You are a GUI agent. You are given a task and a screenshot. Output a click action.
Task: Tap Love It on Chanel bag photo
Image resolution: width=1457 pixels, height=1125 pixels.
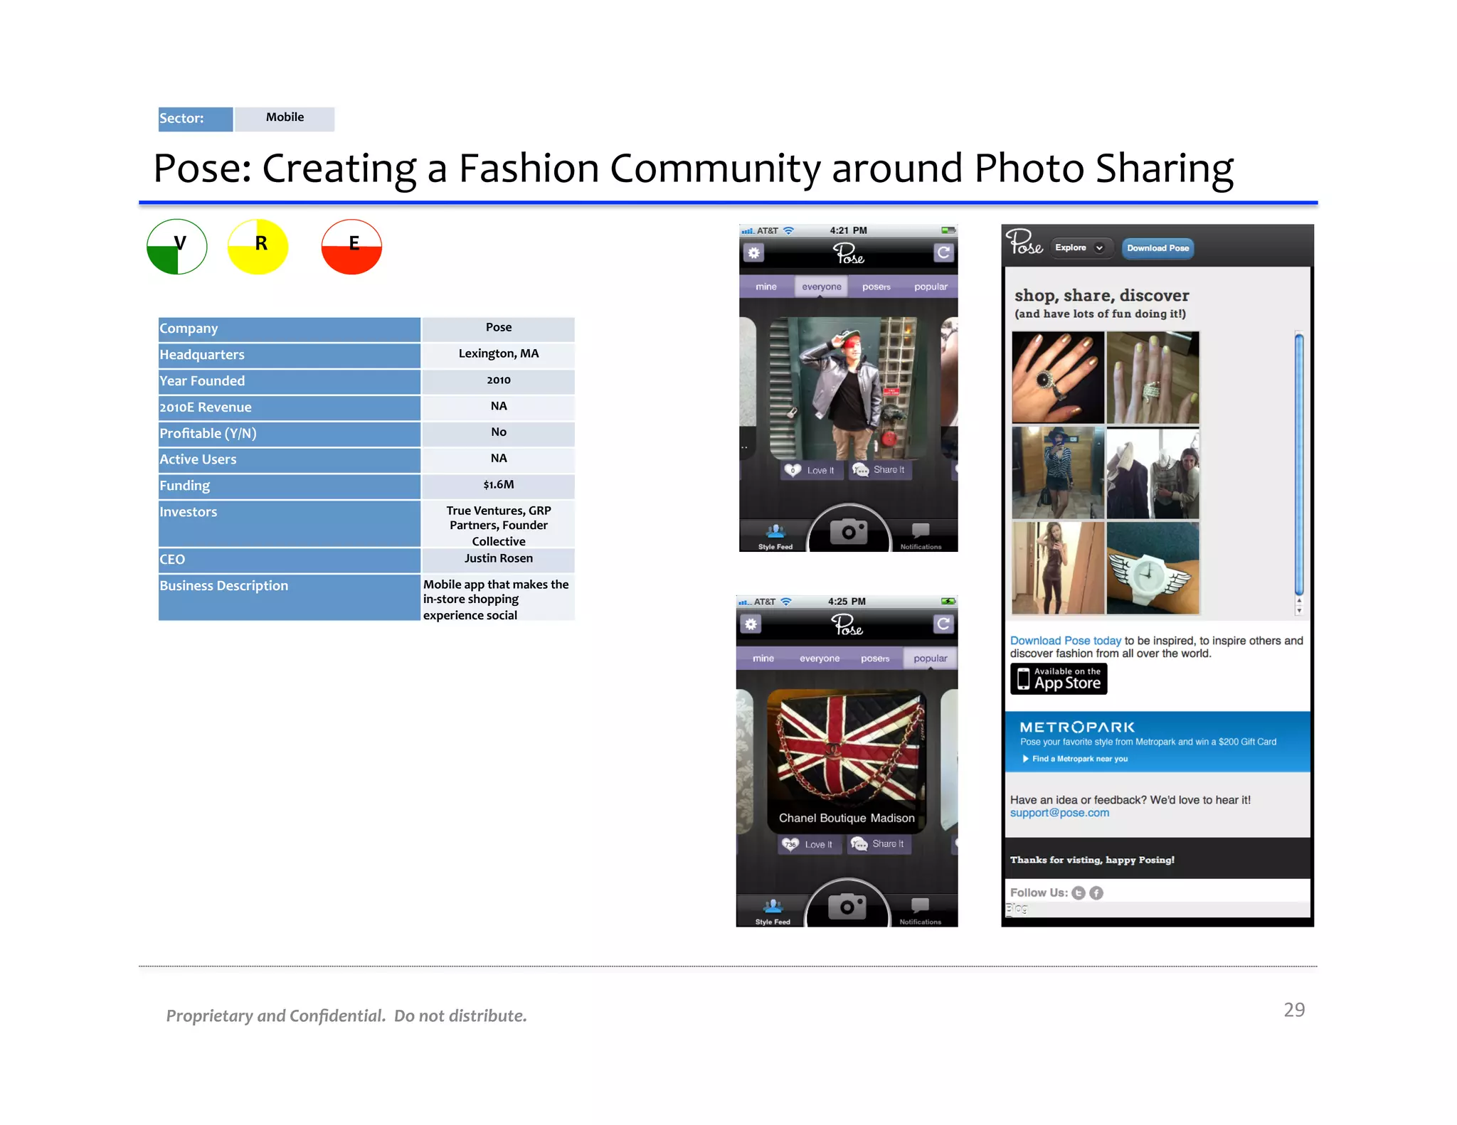point(809,844)
